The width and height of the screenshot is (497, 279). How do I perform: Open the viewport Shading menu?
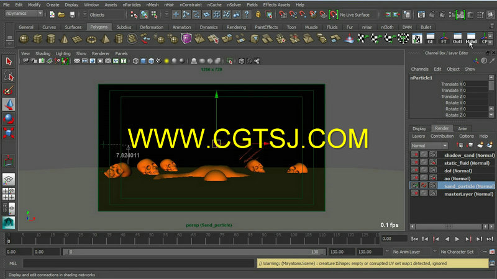coord(43,53)
